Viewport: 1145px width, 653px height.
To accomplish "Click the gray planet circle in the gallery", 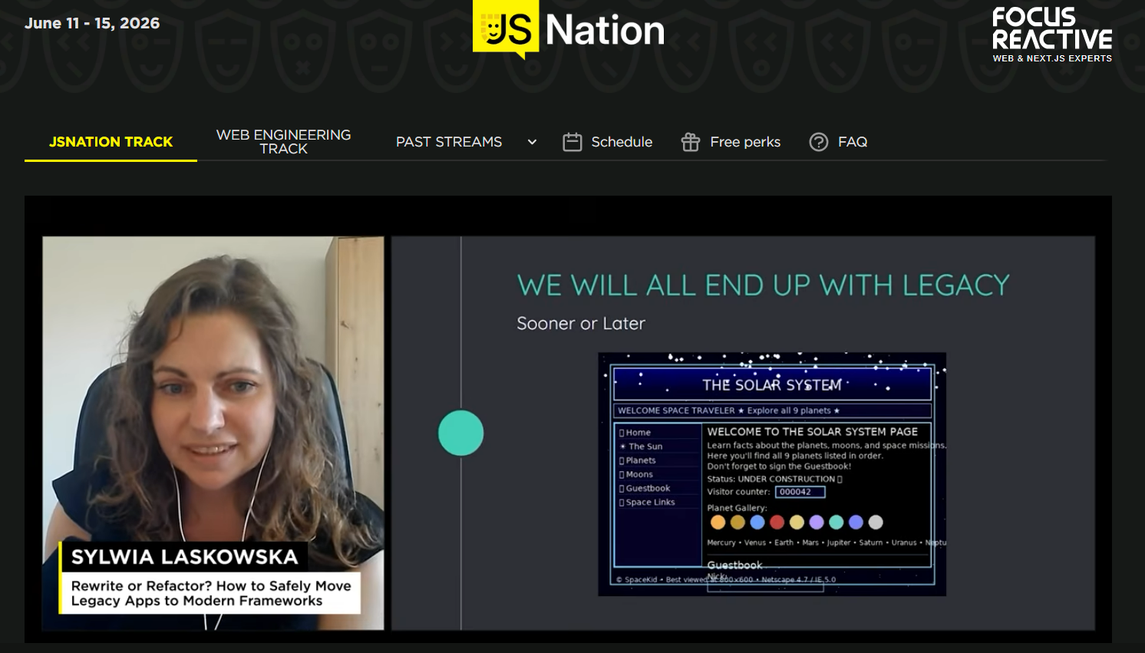I will click(876, 523).
